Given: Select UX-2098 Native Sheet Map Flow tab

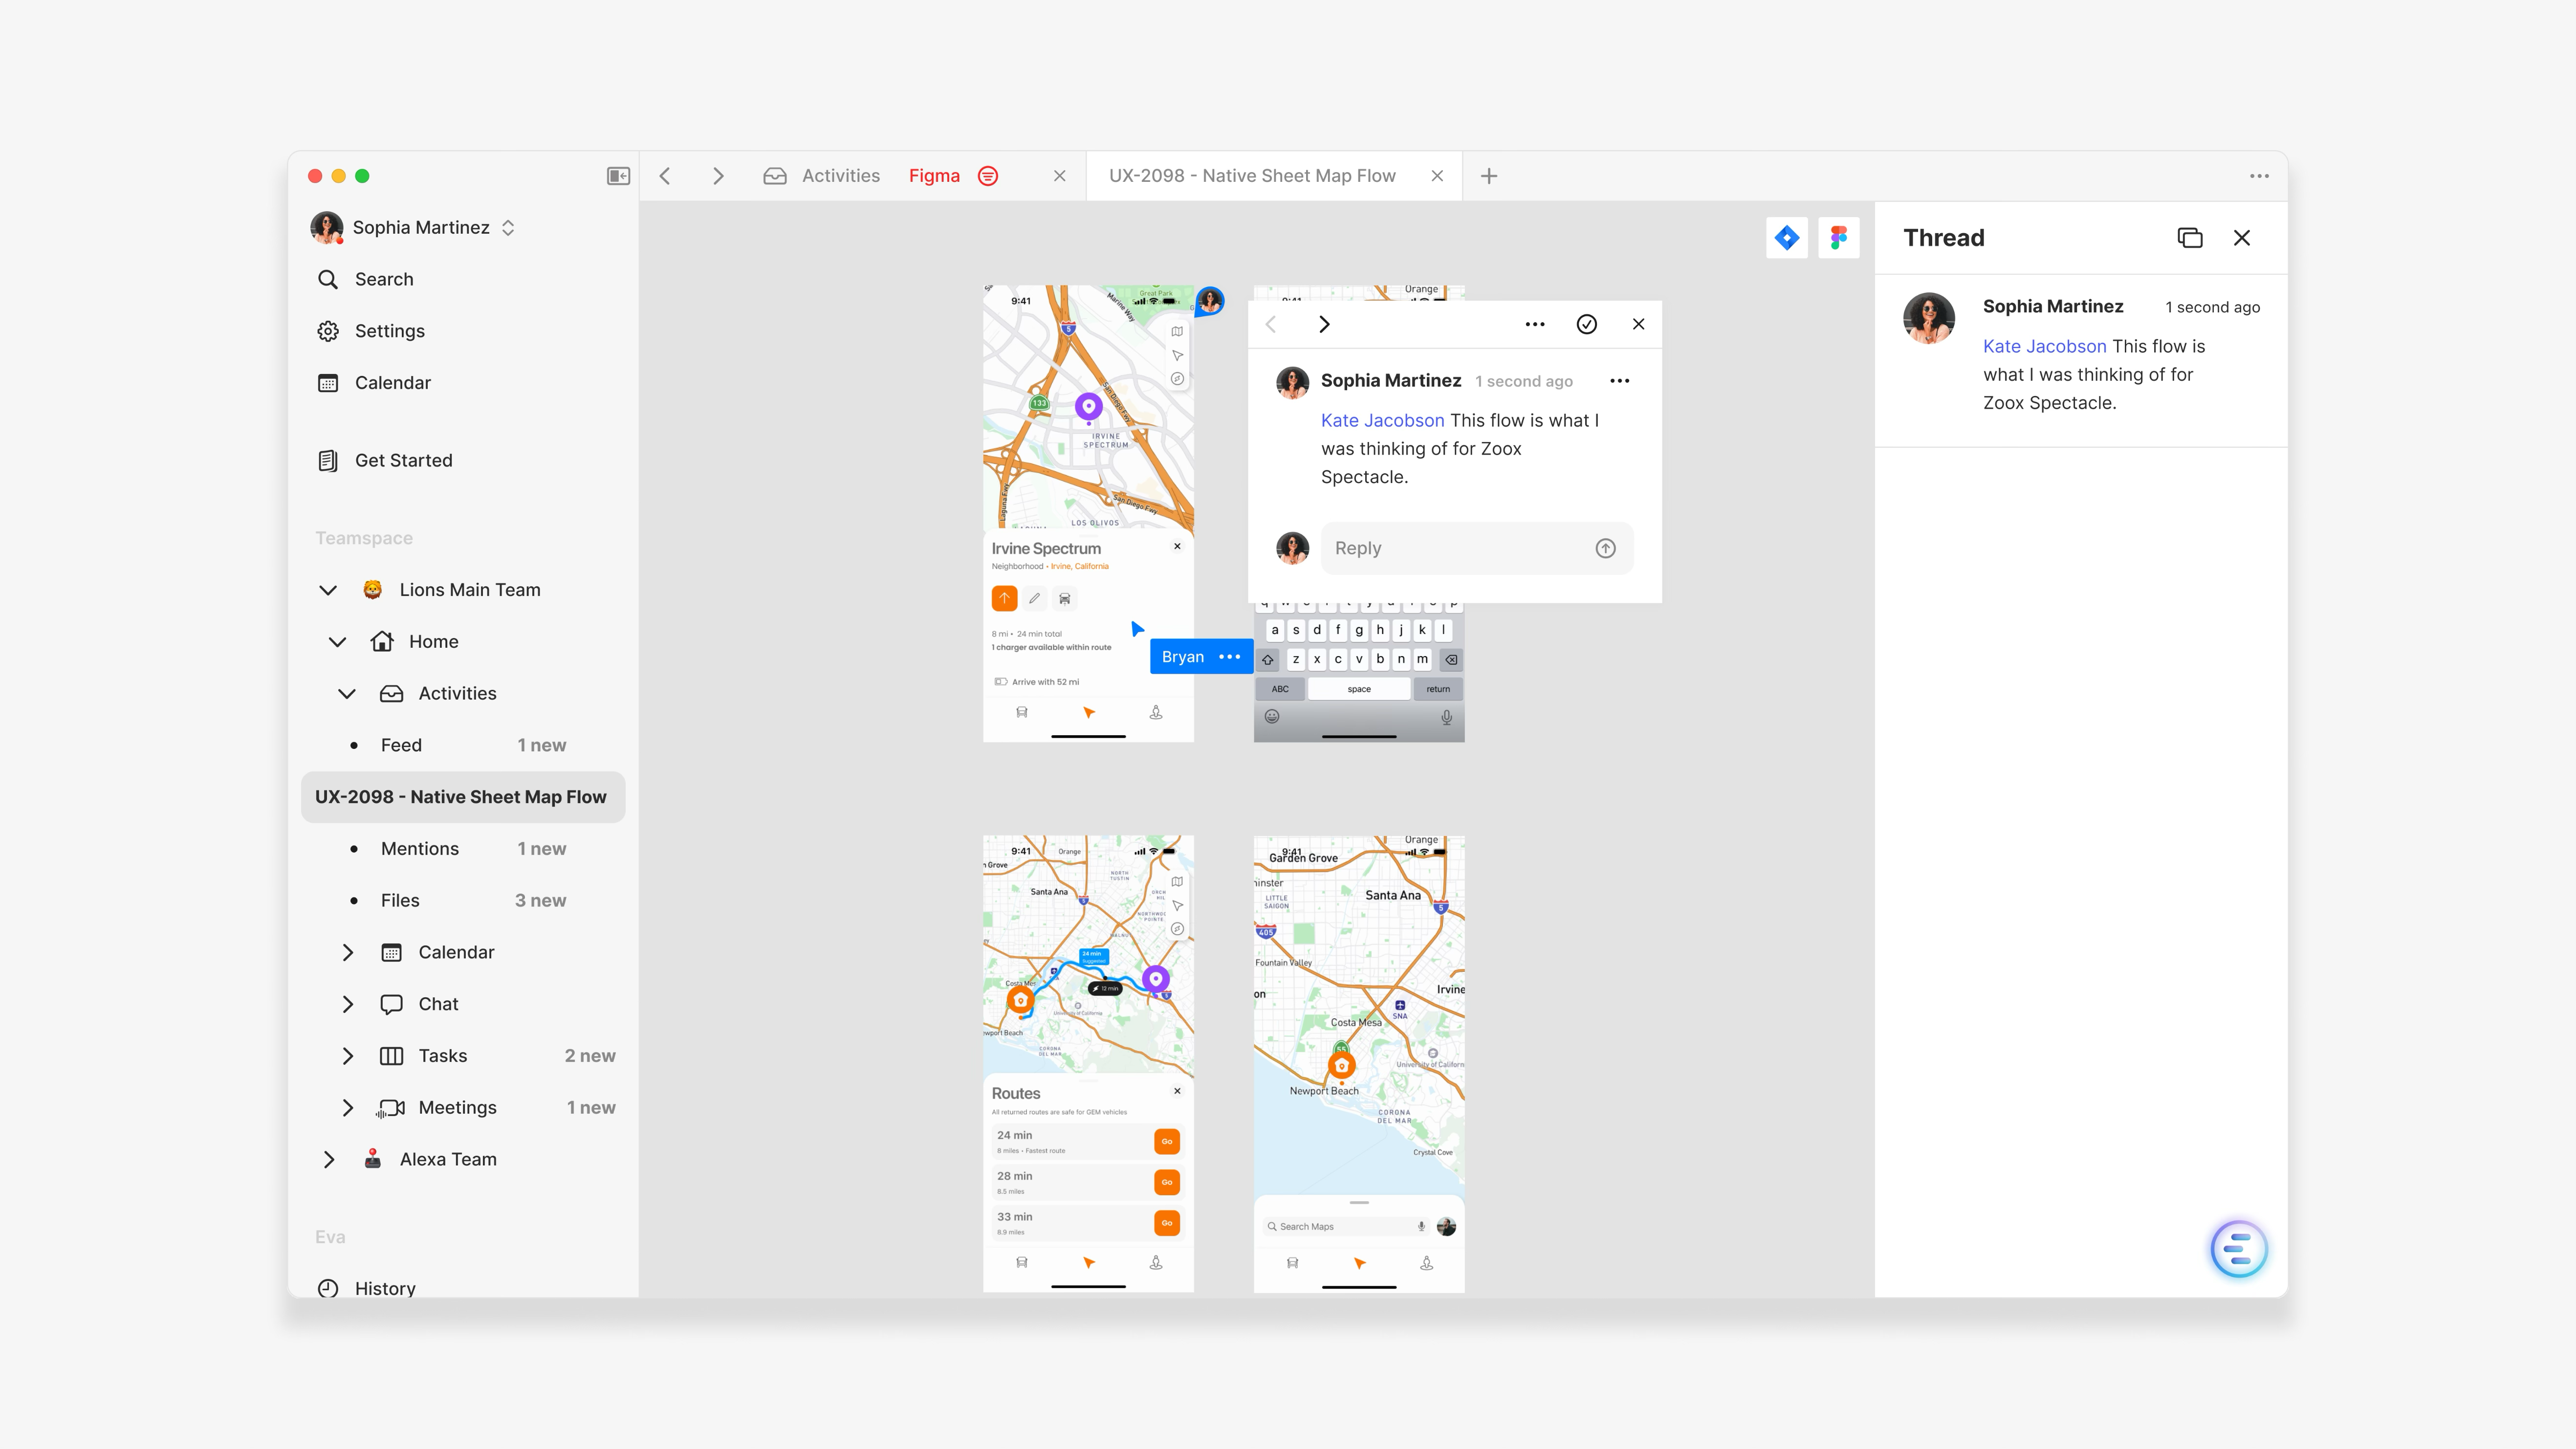Looking at the screenshot, I should (1251, 176).
